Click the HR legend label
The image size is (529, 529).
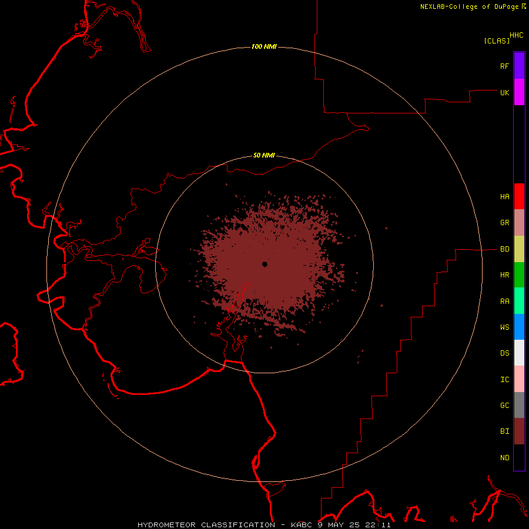(504, 275)
